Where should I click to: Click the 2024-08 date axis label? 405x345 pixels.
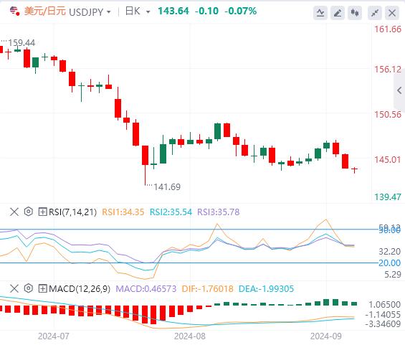coord(190,336)
